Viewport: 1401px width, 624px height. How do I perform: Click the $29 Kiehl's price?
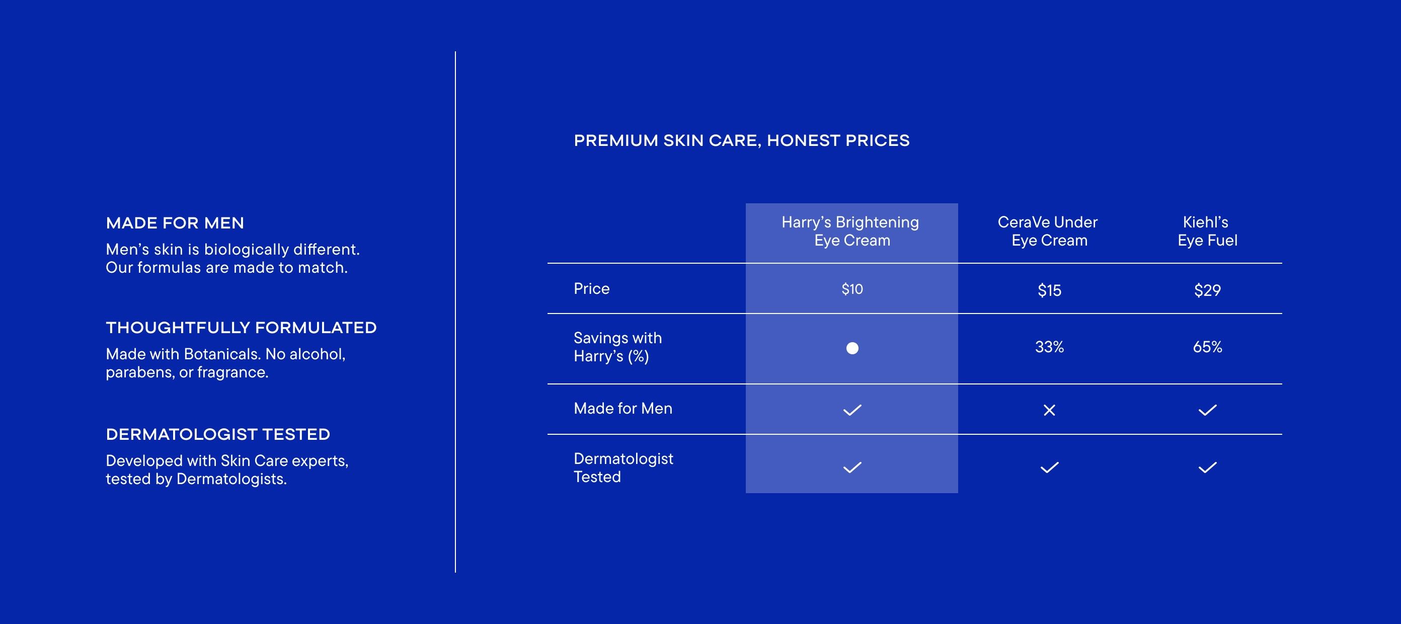1207,290
